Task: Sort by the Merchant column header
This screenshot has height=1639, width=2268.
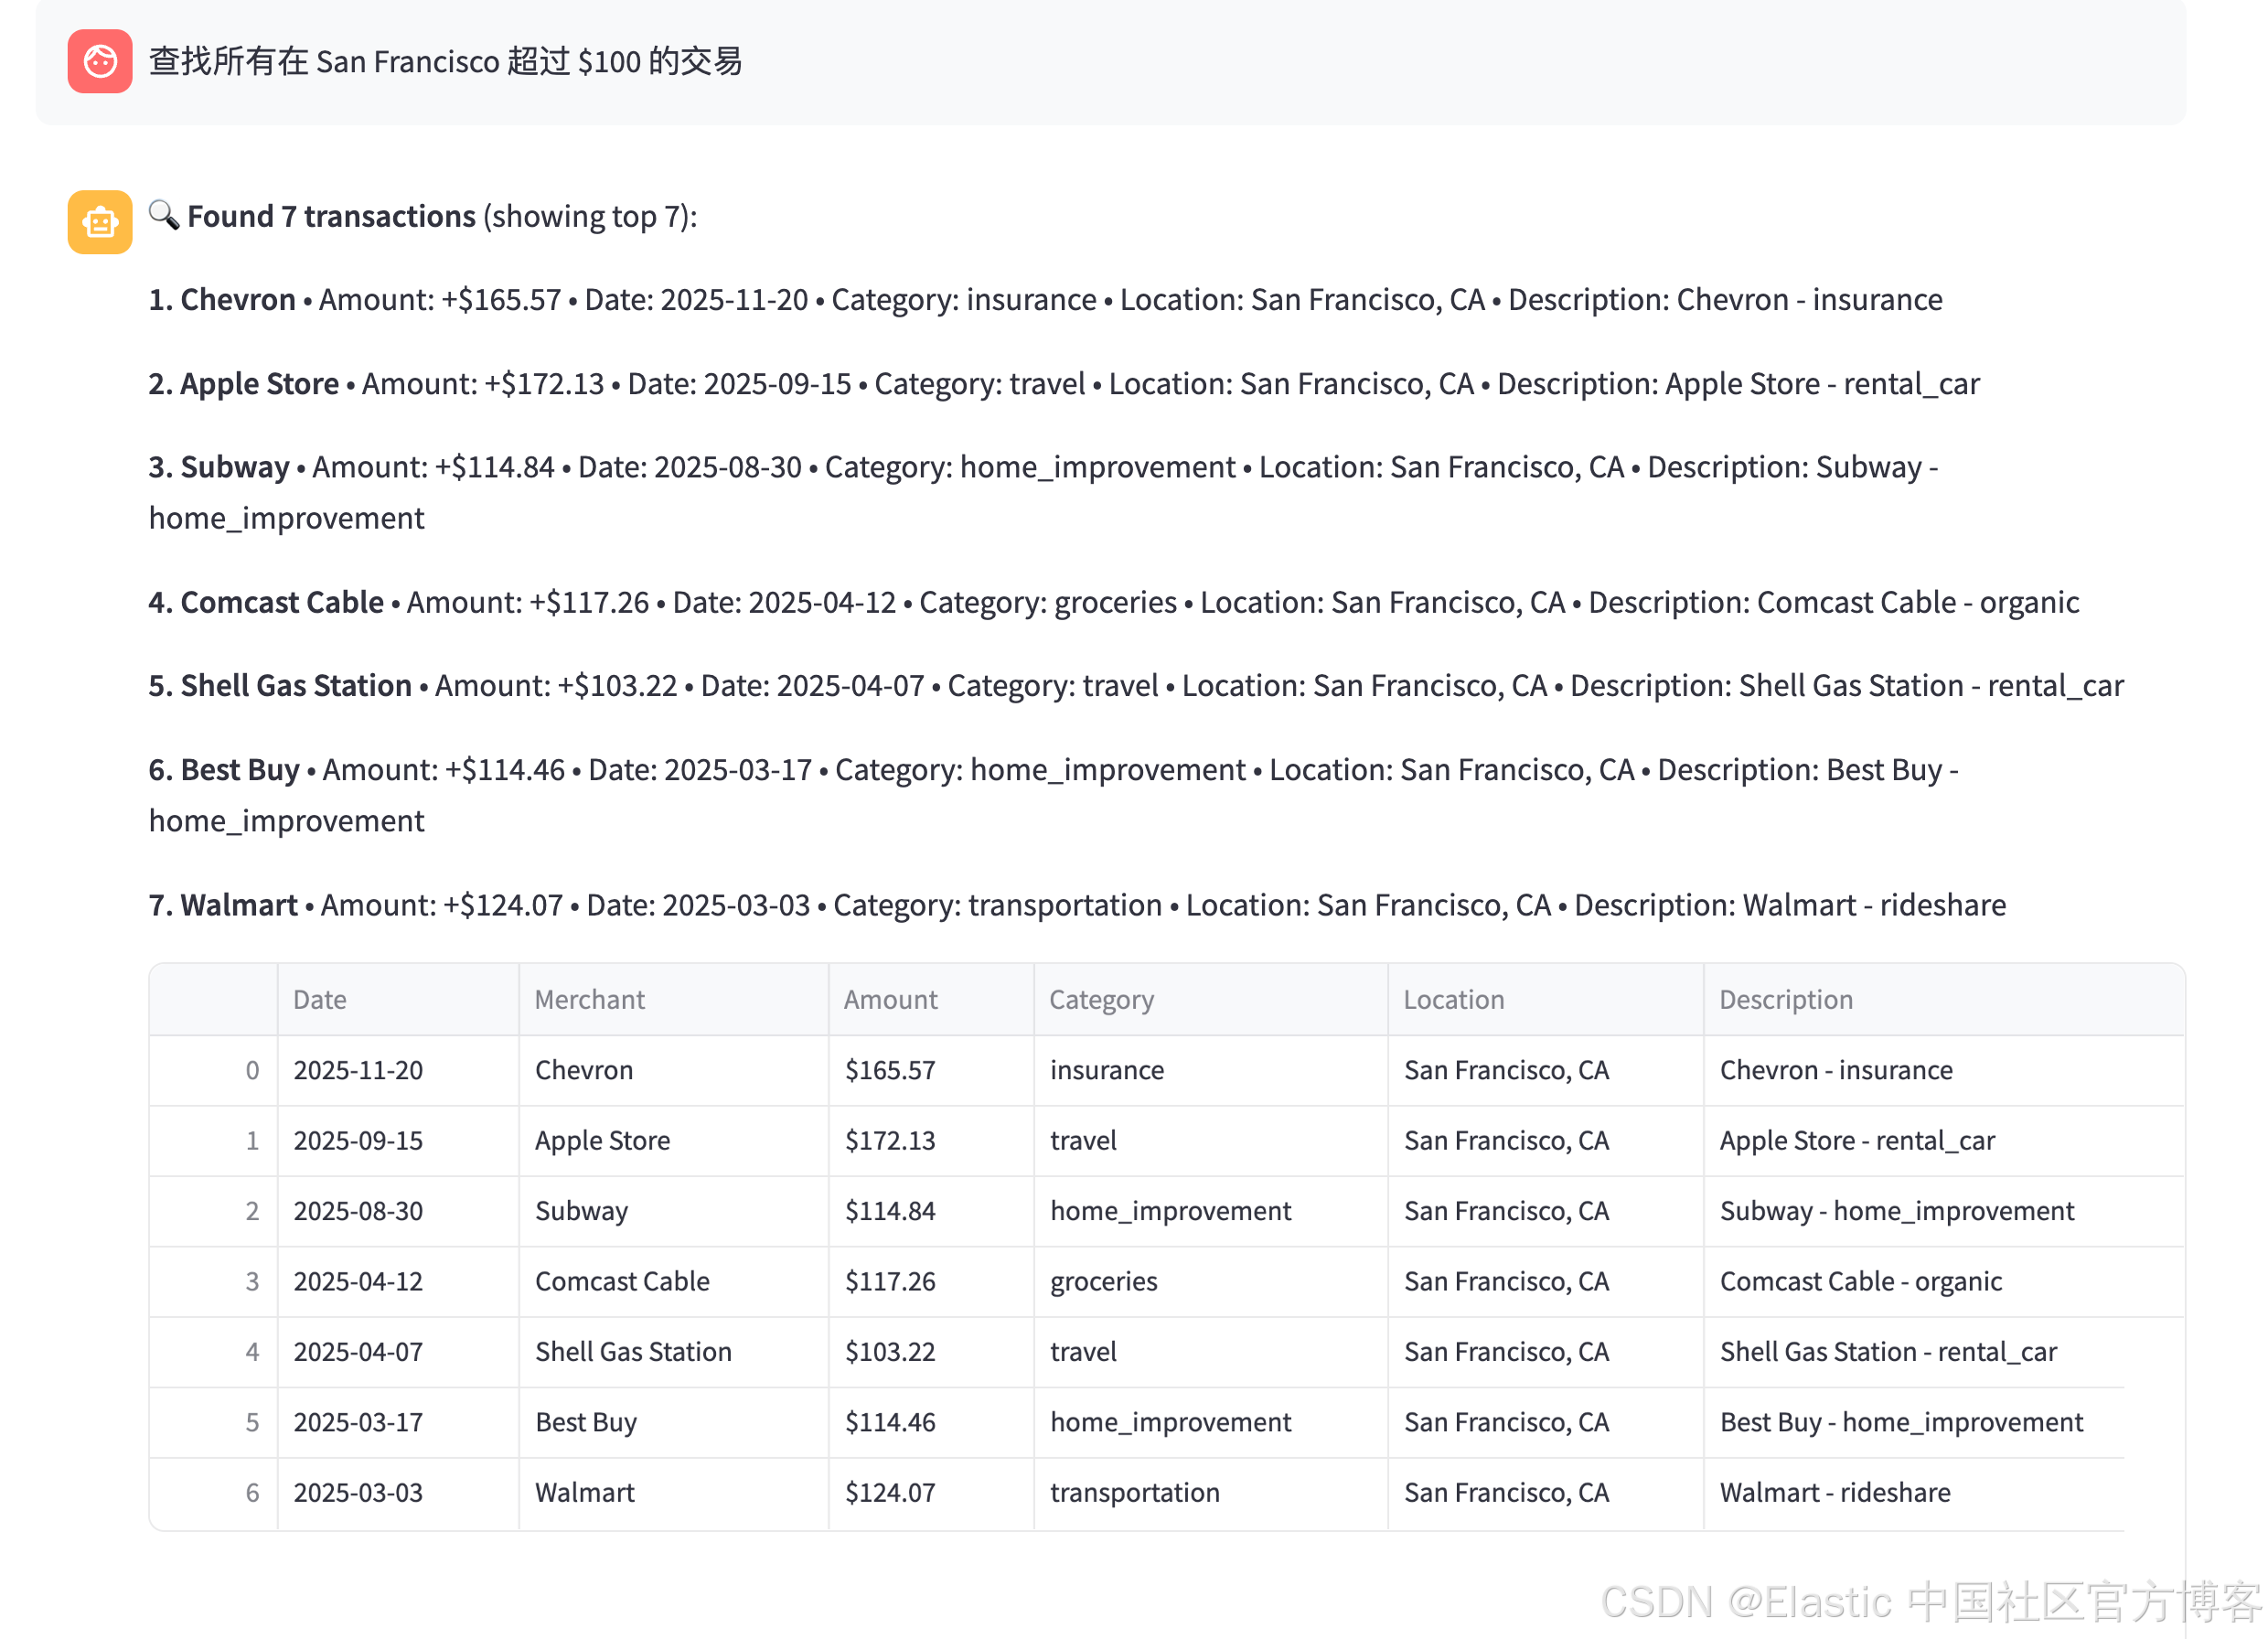Action: click(674, 1000)
